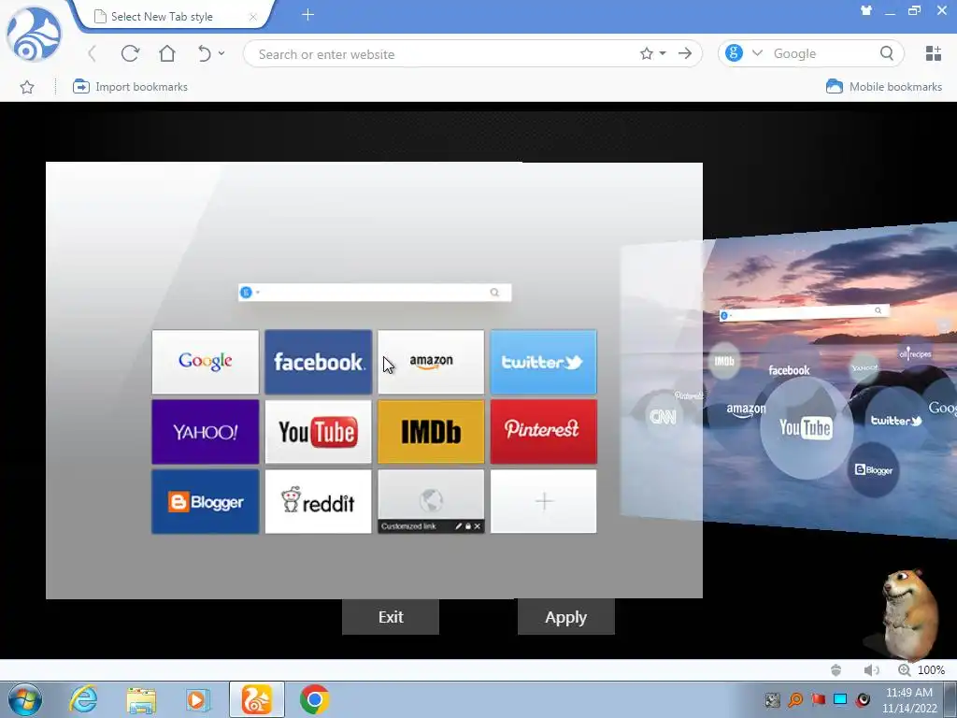The image size is (957, 718).
Task: Edit the Customized link with pencil icon
Action: point(458,526)
